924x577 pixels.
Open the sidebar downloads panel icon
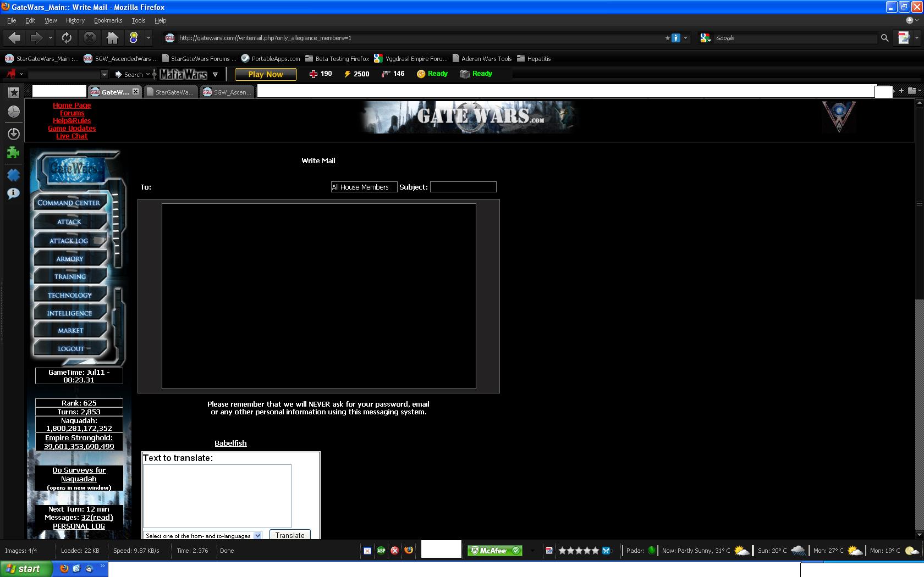click(14, 134)
